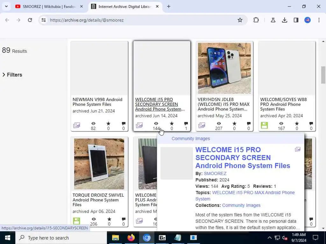Switch to SMOOREZ Wikitubia Fandom tab
This screenshot has height=244, width=326.
click(49, 7)
